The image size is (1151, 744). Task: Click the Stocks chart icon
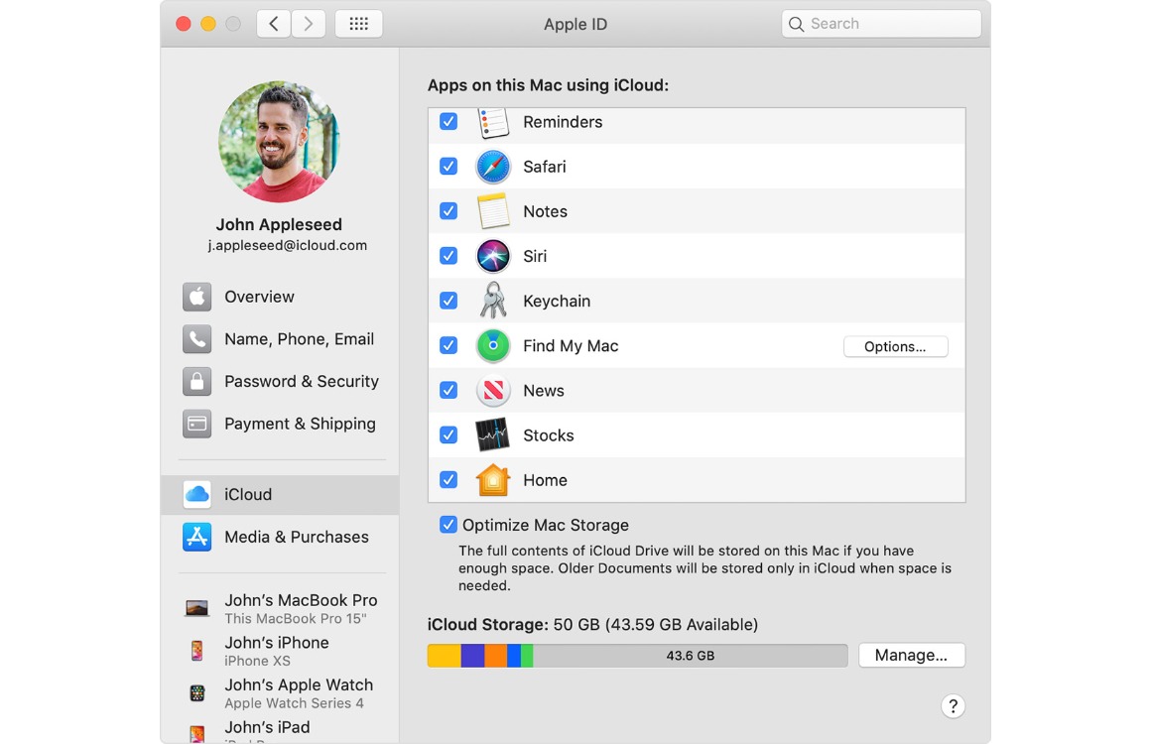coord(493,435)
